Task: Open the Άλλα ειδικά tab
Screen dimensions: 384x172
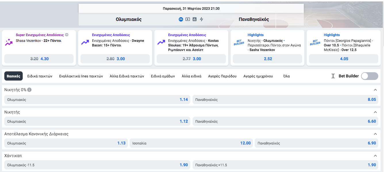Action: click(192, 76)
